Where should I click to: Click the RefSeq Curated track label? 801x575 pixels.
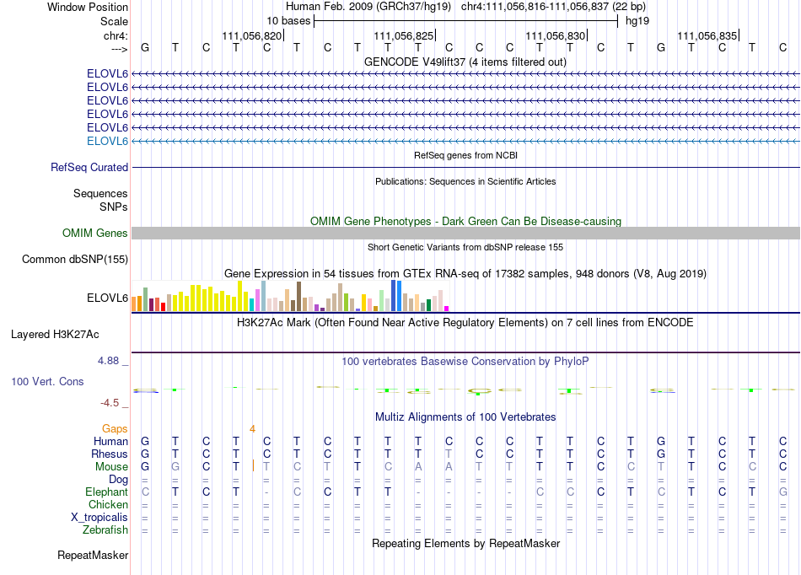click(x=89, y=167)
